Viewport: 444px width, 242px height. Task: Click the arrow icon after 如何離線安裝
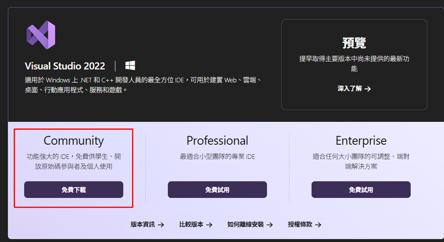269,224
